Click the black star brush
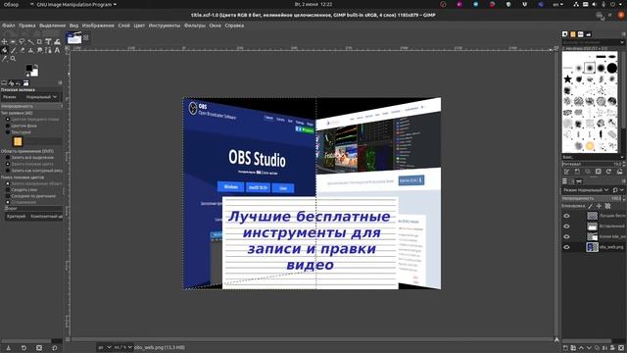 567,78
